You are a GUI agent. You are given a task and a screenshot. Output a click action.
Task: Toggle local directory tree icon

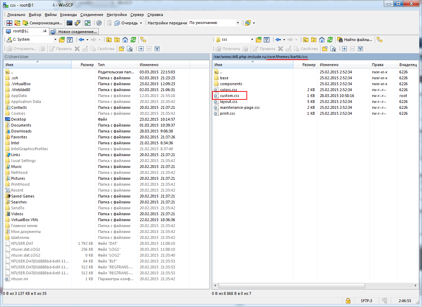click(143, 40)
